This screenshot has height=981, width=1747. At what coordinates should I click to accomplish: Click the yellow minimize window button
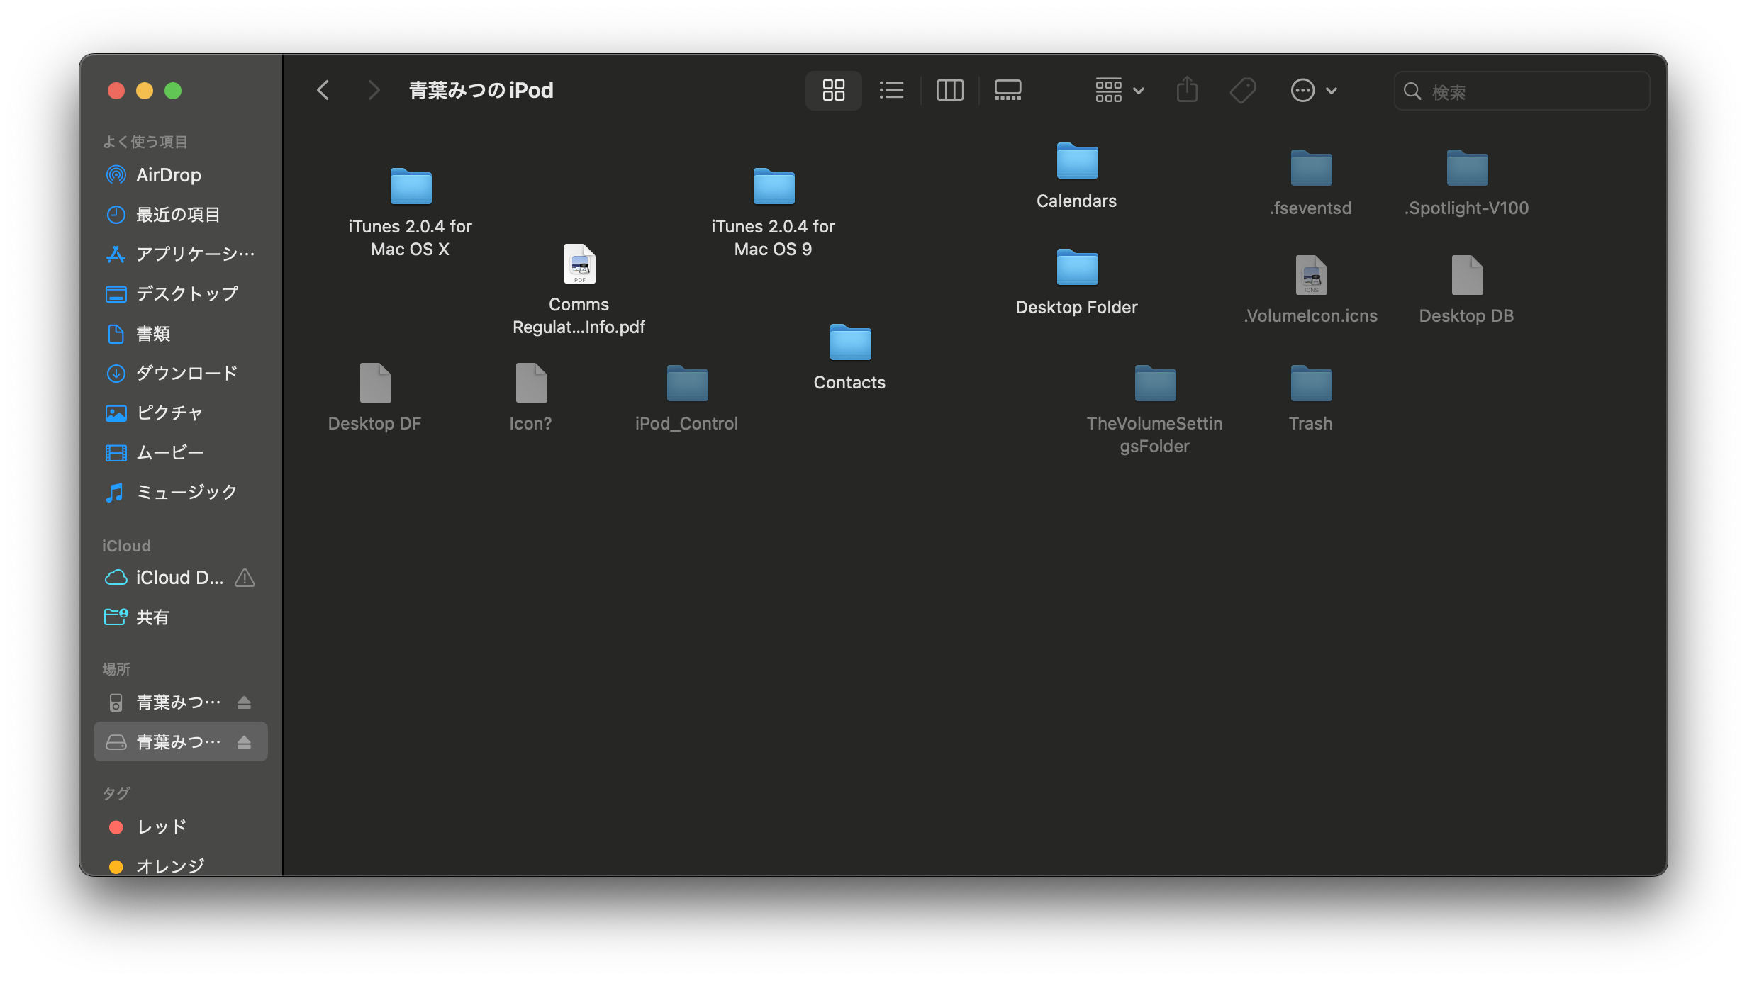click(x=145, y=91)
